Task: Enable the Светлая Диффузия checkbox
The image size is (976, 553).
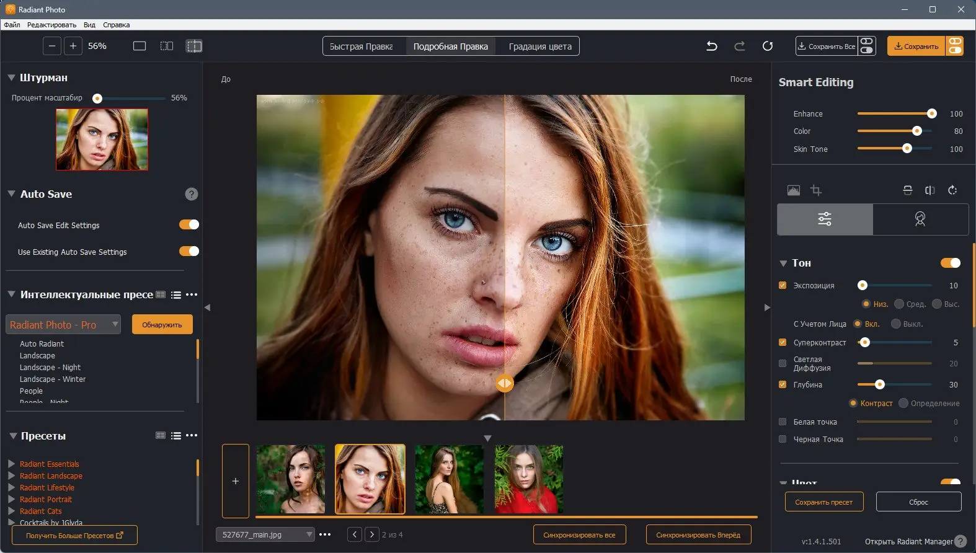Action: (783, 363)
